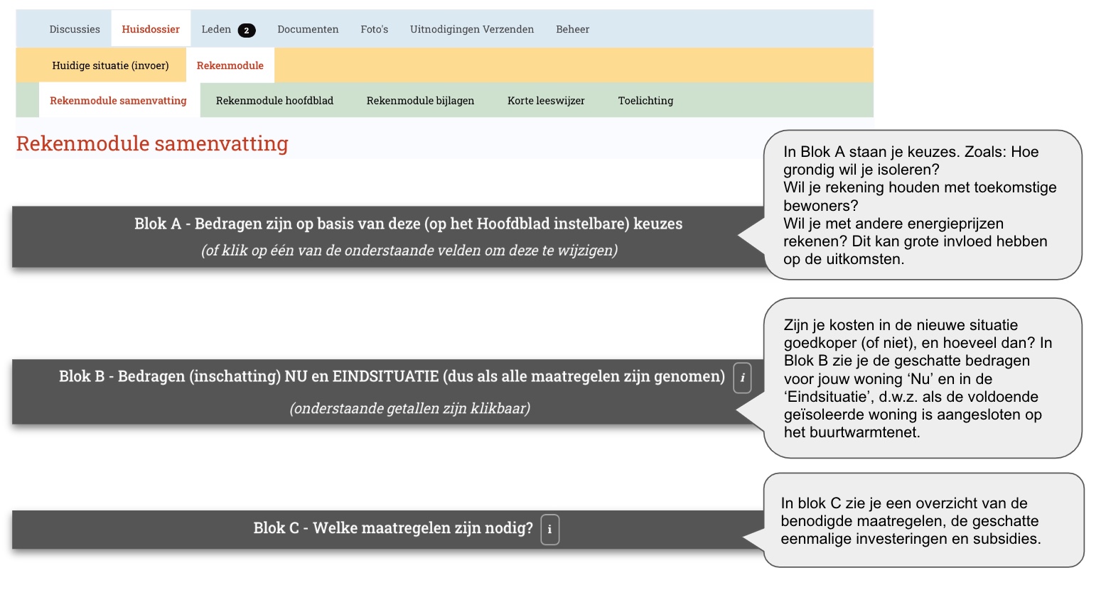Click the callout text about Blok A keuzes
Image resolution: width=1106 pixels, height=602 pixels.
tap(920, 205)
